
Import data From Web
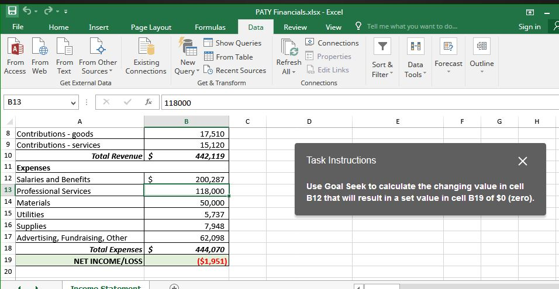tap(39, 56)
